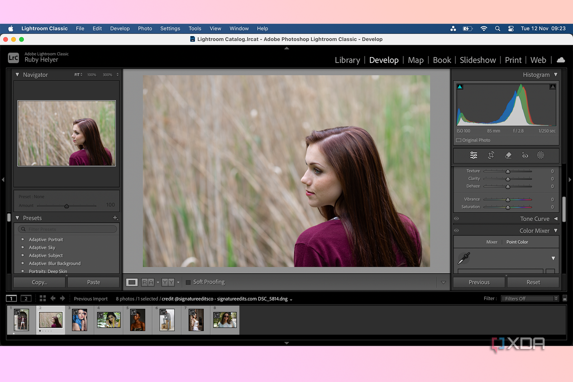Collapse the Histogram panel triangle

(x=556, y=75)
